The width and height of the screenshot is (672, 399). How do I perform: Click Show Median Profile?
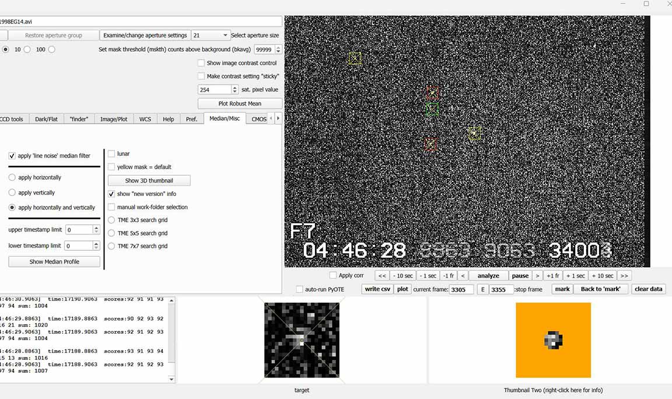coord(54,262)
